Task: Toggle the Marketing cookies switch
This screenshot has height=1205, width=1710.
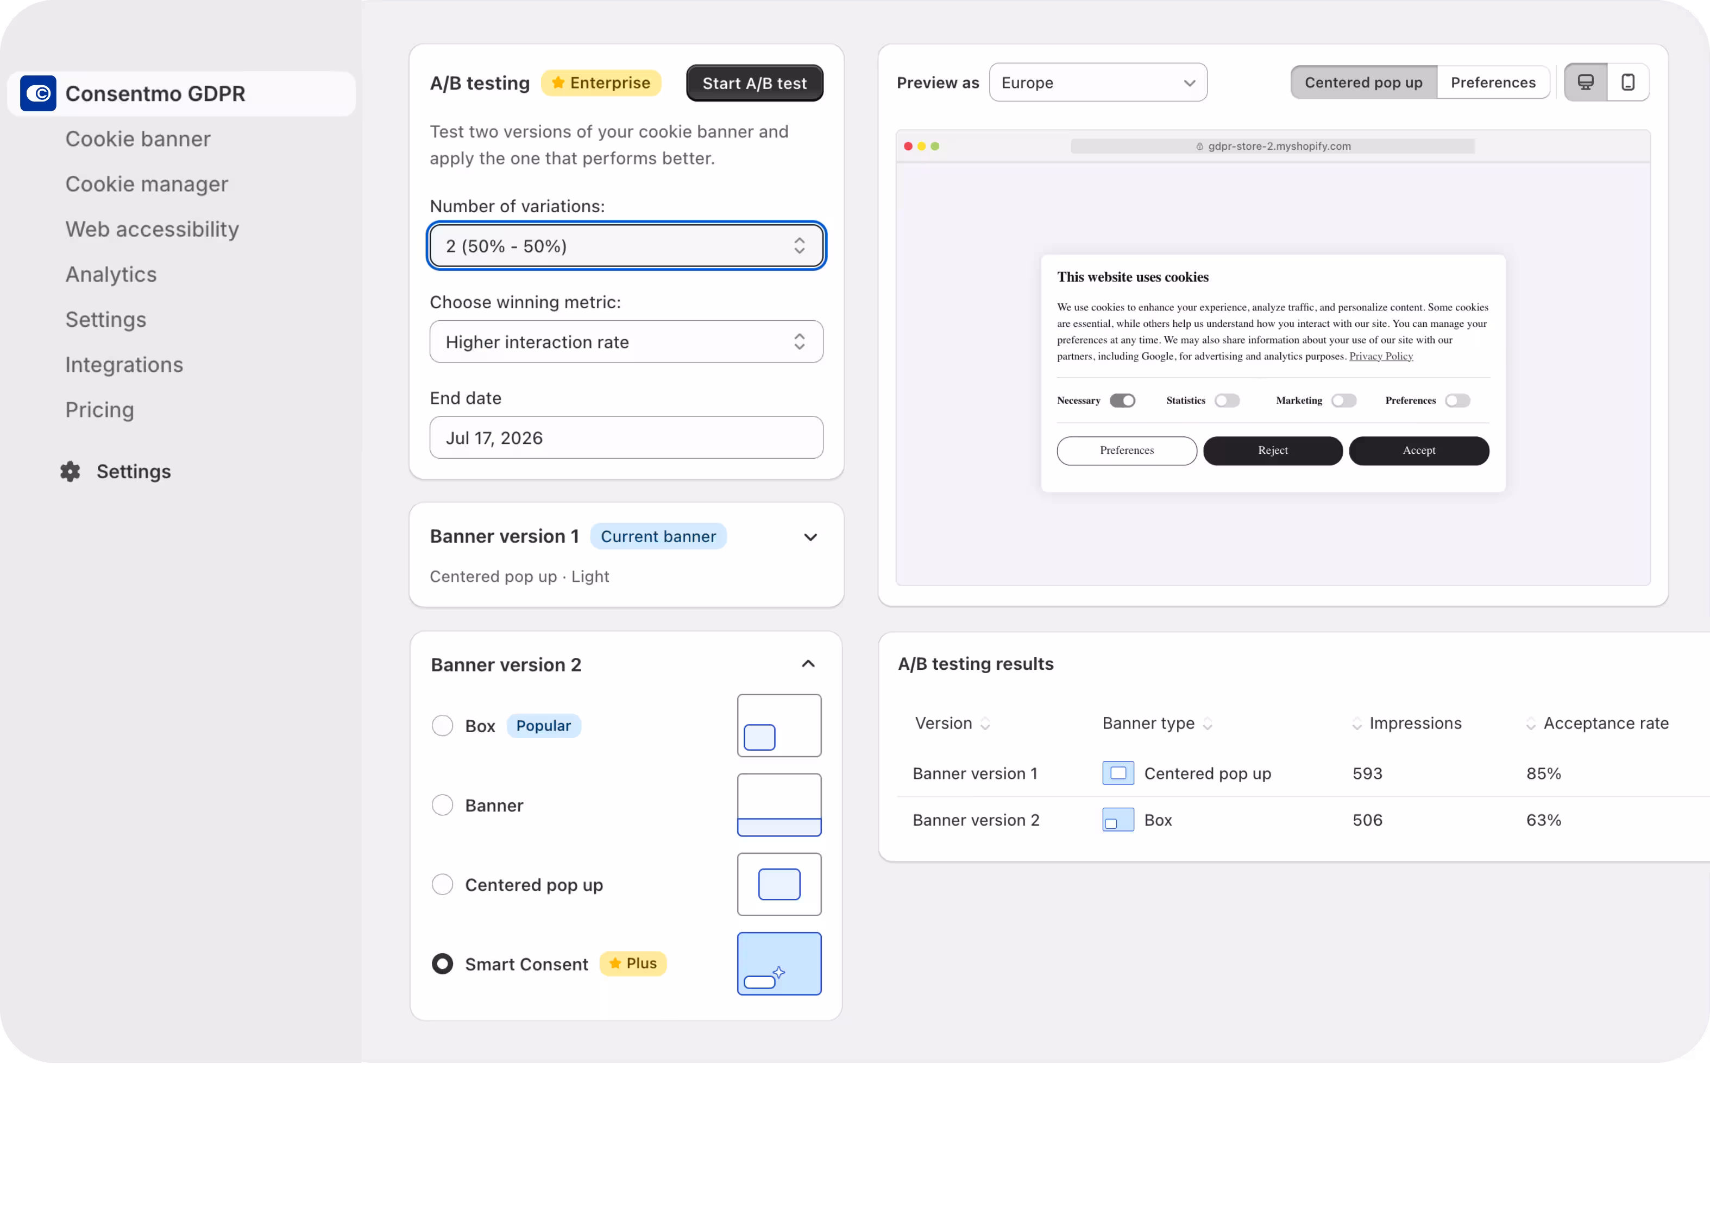Action: coord(1344,401)
